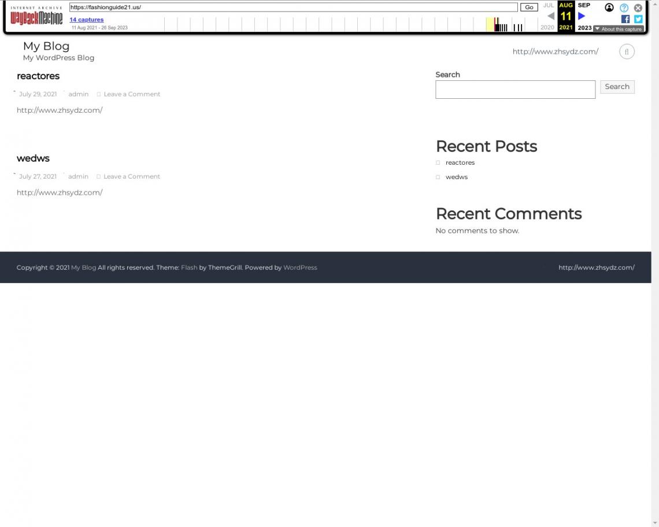Go to previous capture with gray arrow
This screenshot has width=659, height=527.
550,16
